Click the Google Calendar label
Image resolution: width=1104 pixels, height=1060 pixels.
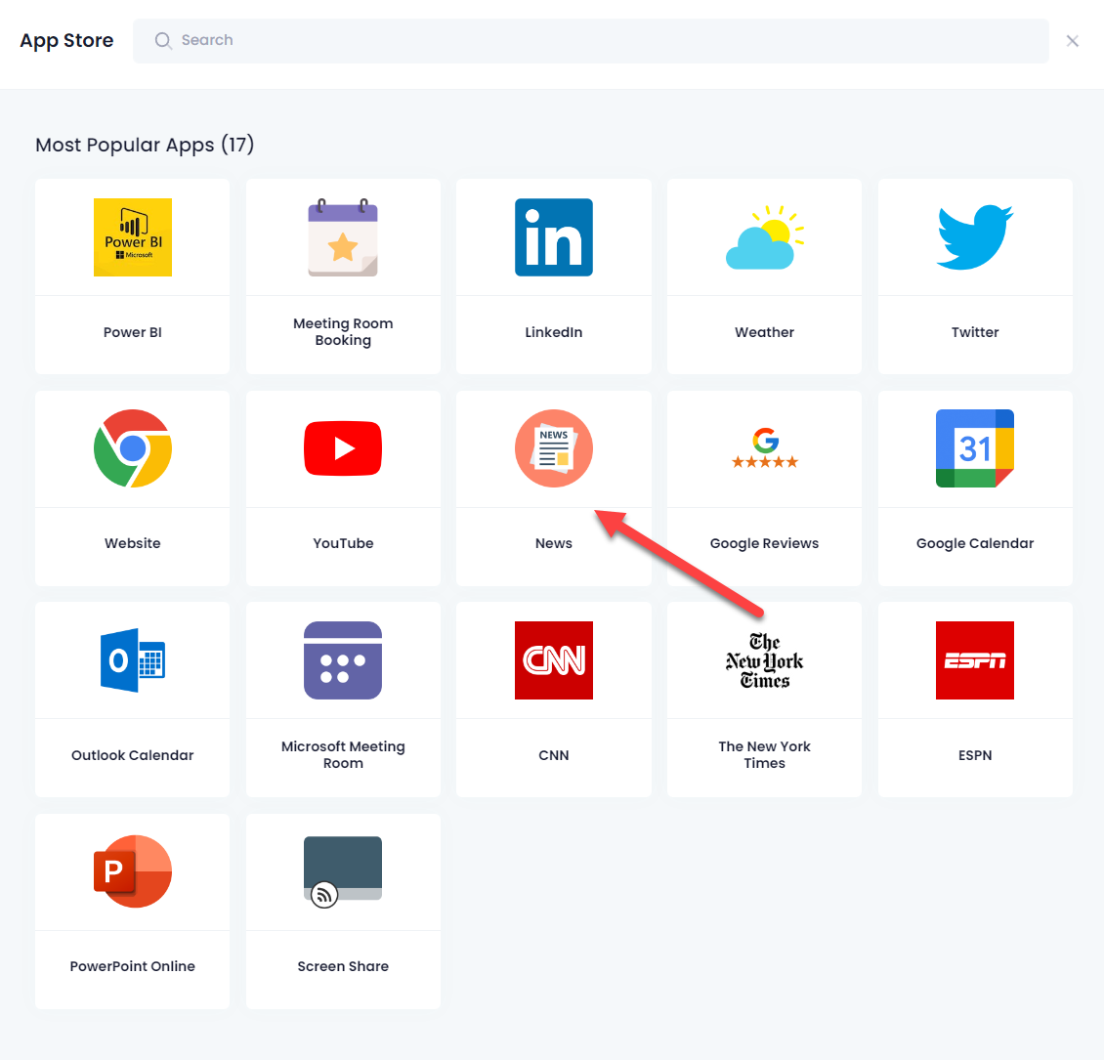click(974, 543)
